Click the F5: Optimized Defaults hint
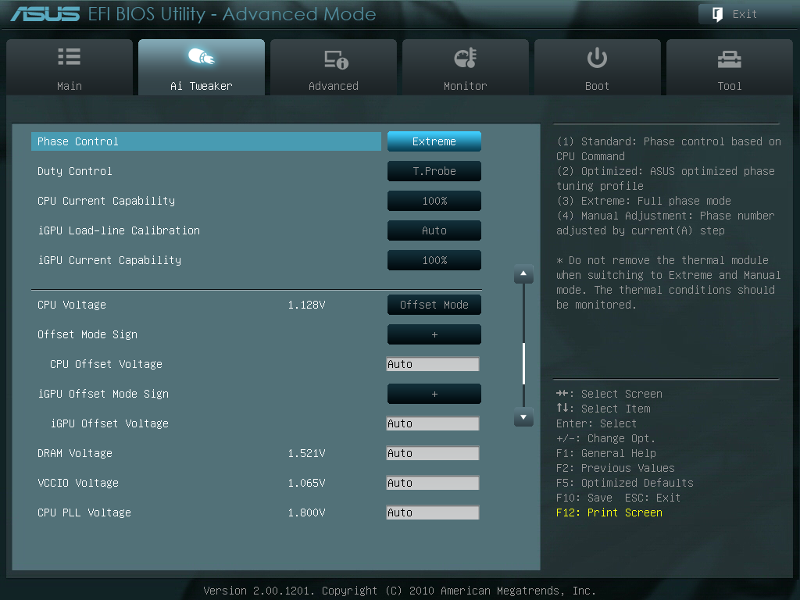Viewport: 800px width, 600px height. coord(625,483)
